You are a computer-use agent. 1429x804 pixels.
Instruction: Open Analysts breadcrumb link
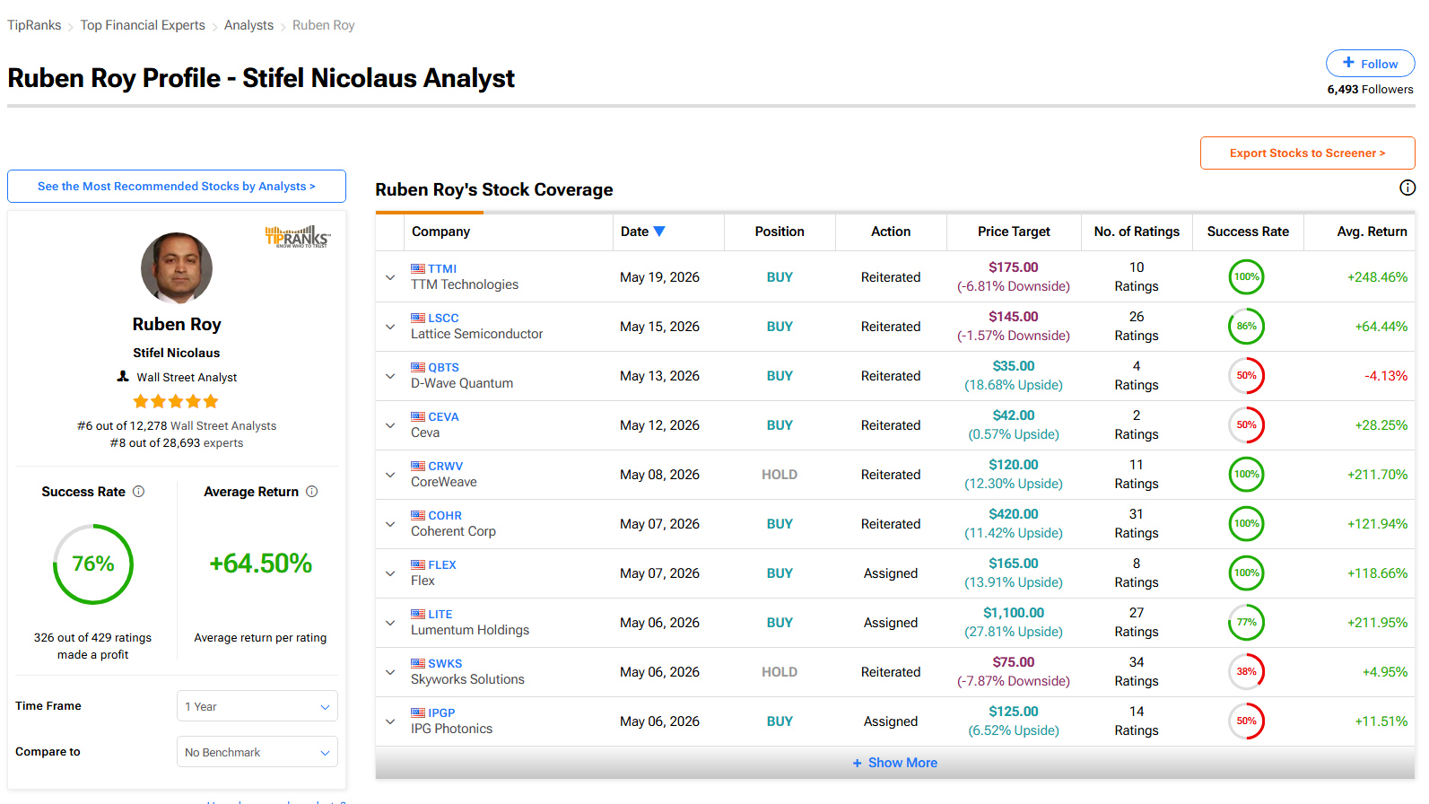(248, 25)
